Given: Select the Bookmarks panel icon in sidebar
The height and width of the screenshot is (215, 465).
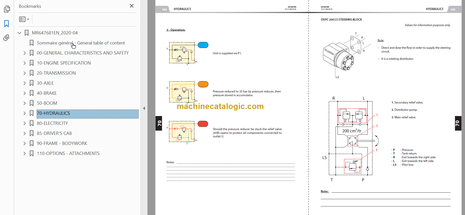Looking at the screenshot, I should pyautogui.click(x=7, y=24).
